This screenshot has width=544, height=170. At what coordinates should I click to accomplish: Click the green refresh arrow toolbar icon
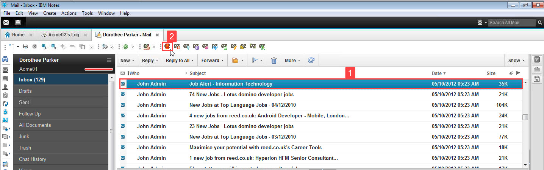tap(126, 47)
